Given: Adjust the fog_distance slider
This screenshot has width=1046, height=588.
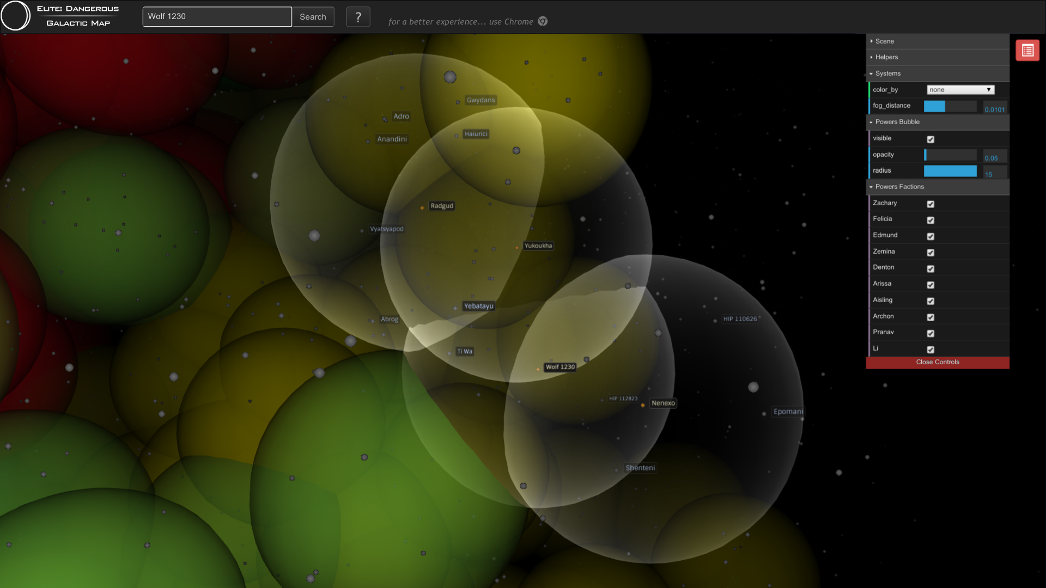Looking at the screenshot, I should tap(950, 106).
